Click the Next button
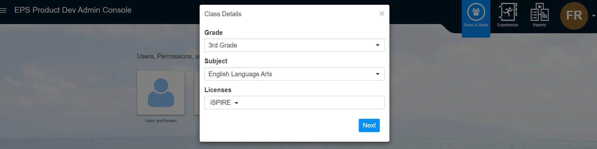The height and width of the screenshot is (149, 597). coord(369,125)
